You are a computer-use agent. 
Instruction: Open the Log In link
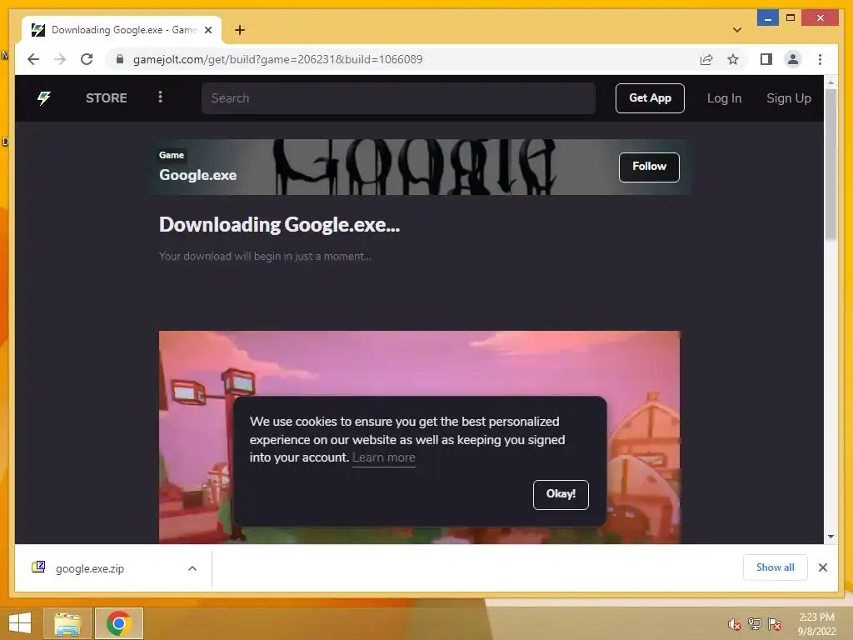click(724, 98)
